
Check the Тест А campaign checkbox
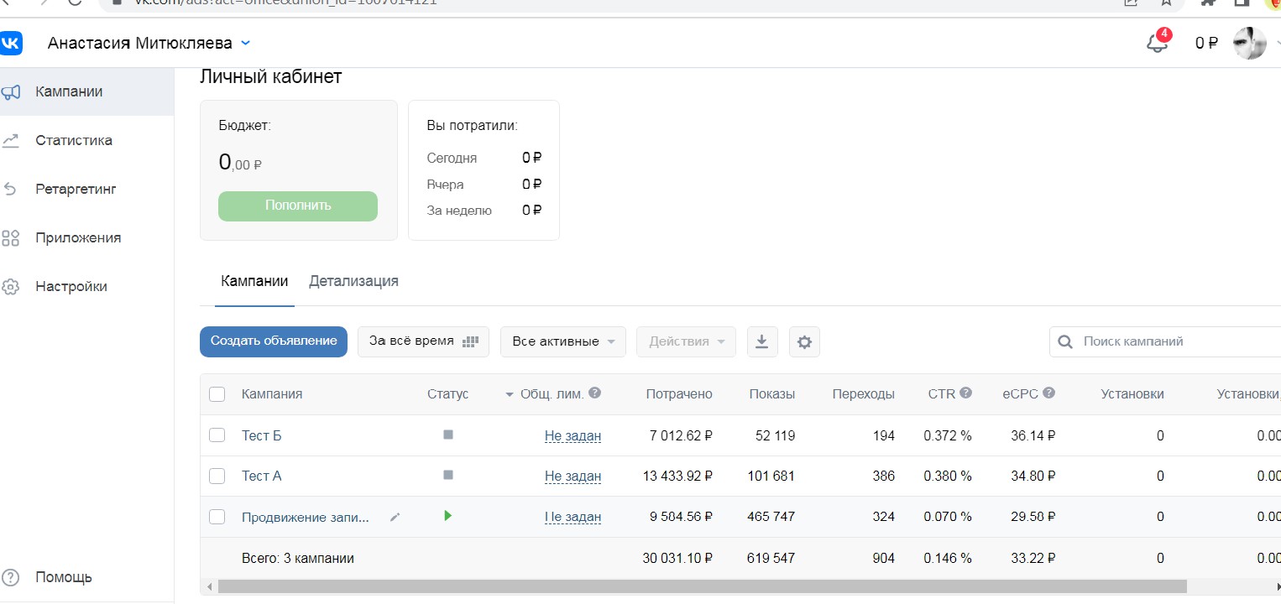pyautogui.click(x=217, y=476)
